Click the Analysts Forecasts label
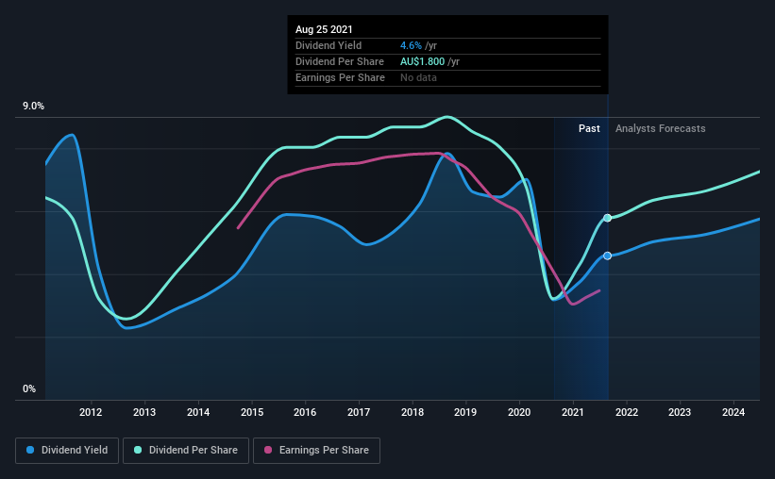 coord(661,128)
